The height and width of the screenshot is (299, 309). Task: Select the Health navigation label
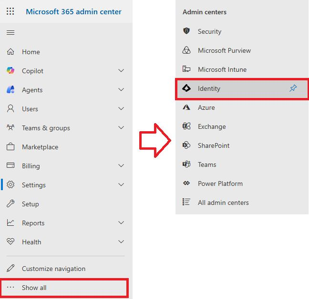point(31,242)
